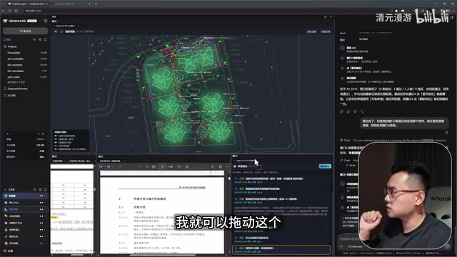Click the share icon after thumbs down
The width and height of the screenshot is (457, 257).
362,111
